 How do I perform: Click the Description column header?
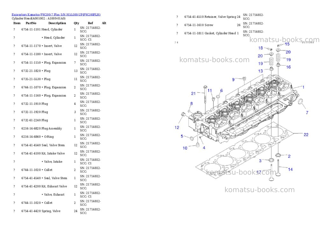(x=57, y=23)
